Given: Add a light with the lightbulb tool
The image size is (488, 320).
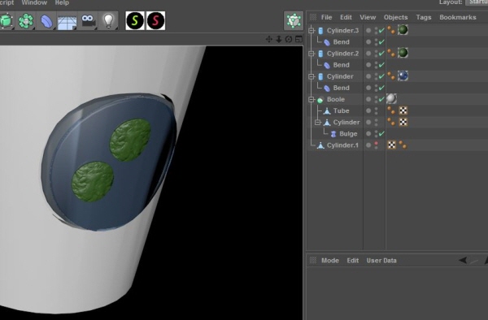Looking at the screenshot, I should coord(108,21).
